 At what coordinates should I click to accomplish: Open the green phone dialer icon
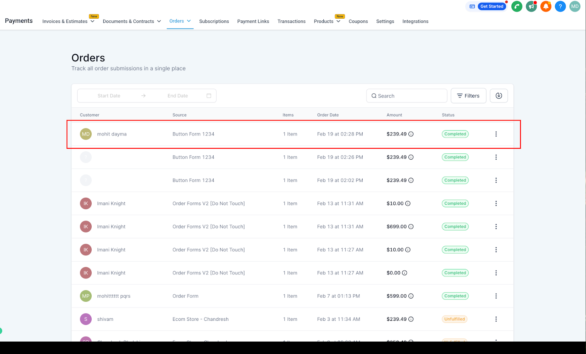click(517, 6)
